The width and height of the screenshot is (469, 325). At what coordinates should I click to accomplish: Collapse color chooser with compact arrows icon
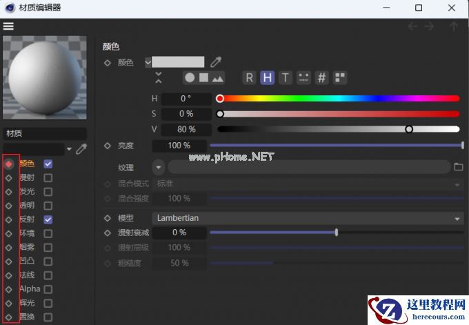(x=159, y=77)
